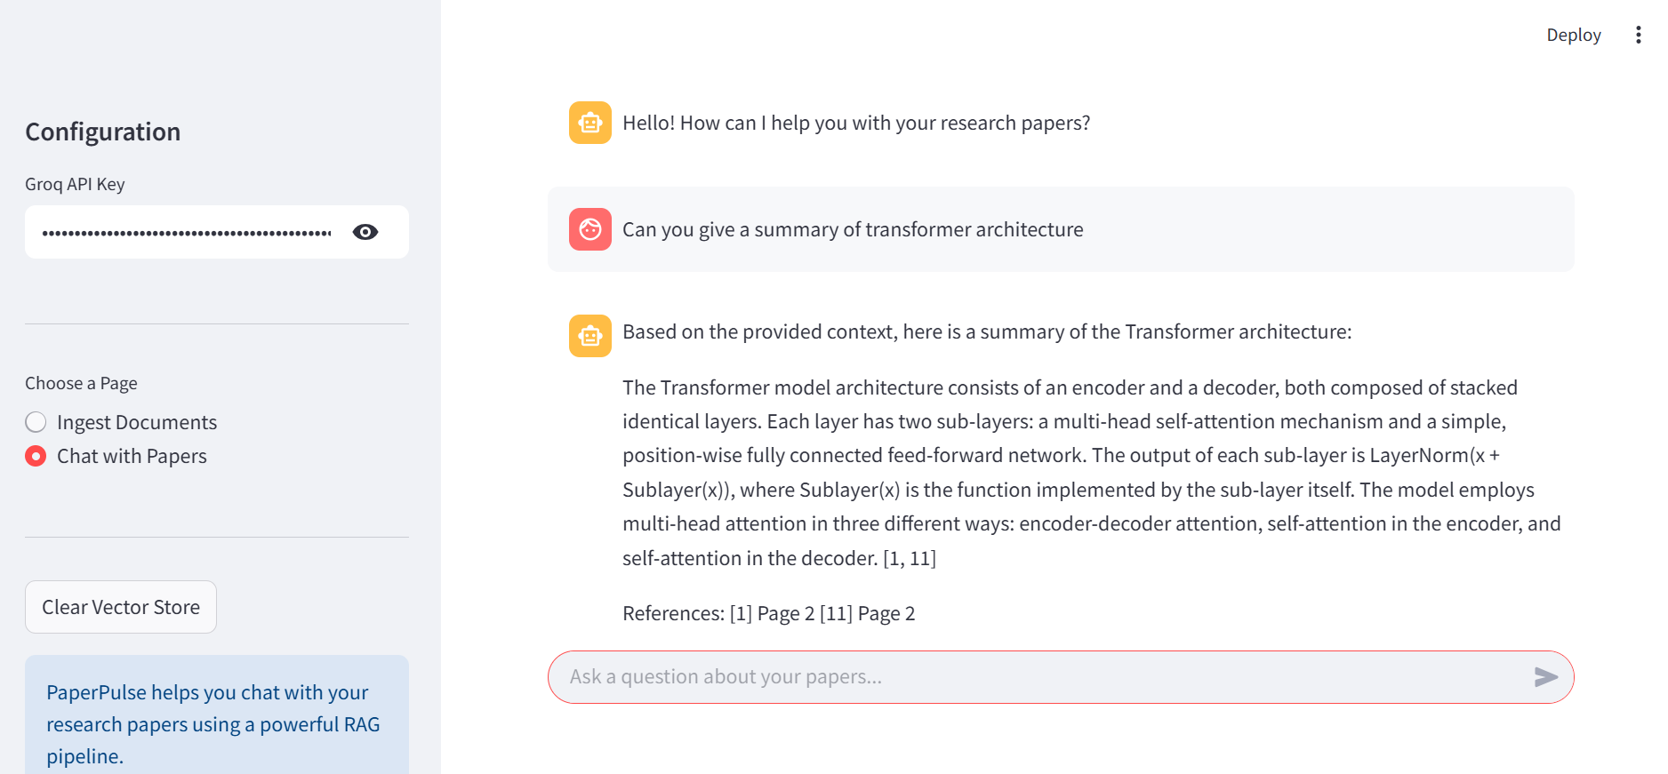Click the References line in the answer
This screenshot has height=774, width=1668.
click(768, 613)
